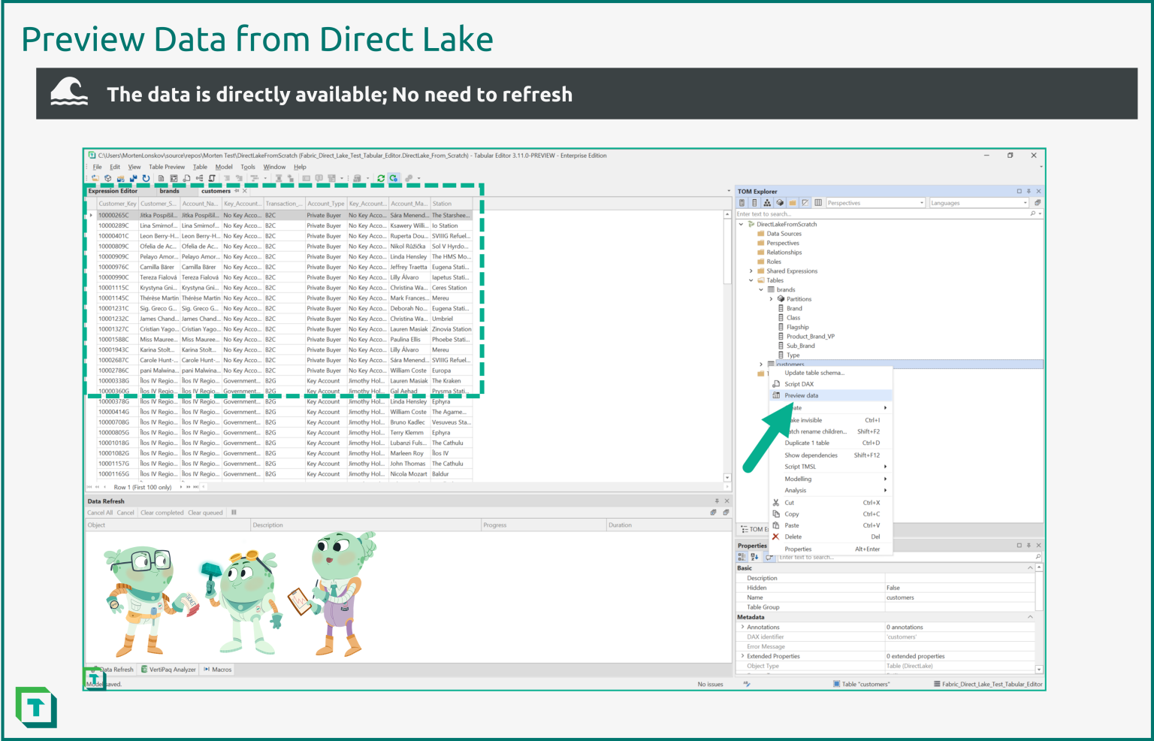Click the No issues indicator in the status bar
The height and width of the screenshot is (741, 1154).
pyautogui.click(x=710, y=684)
